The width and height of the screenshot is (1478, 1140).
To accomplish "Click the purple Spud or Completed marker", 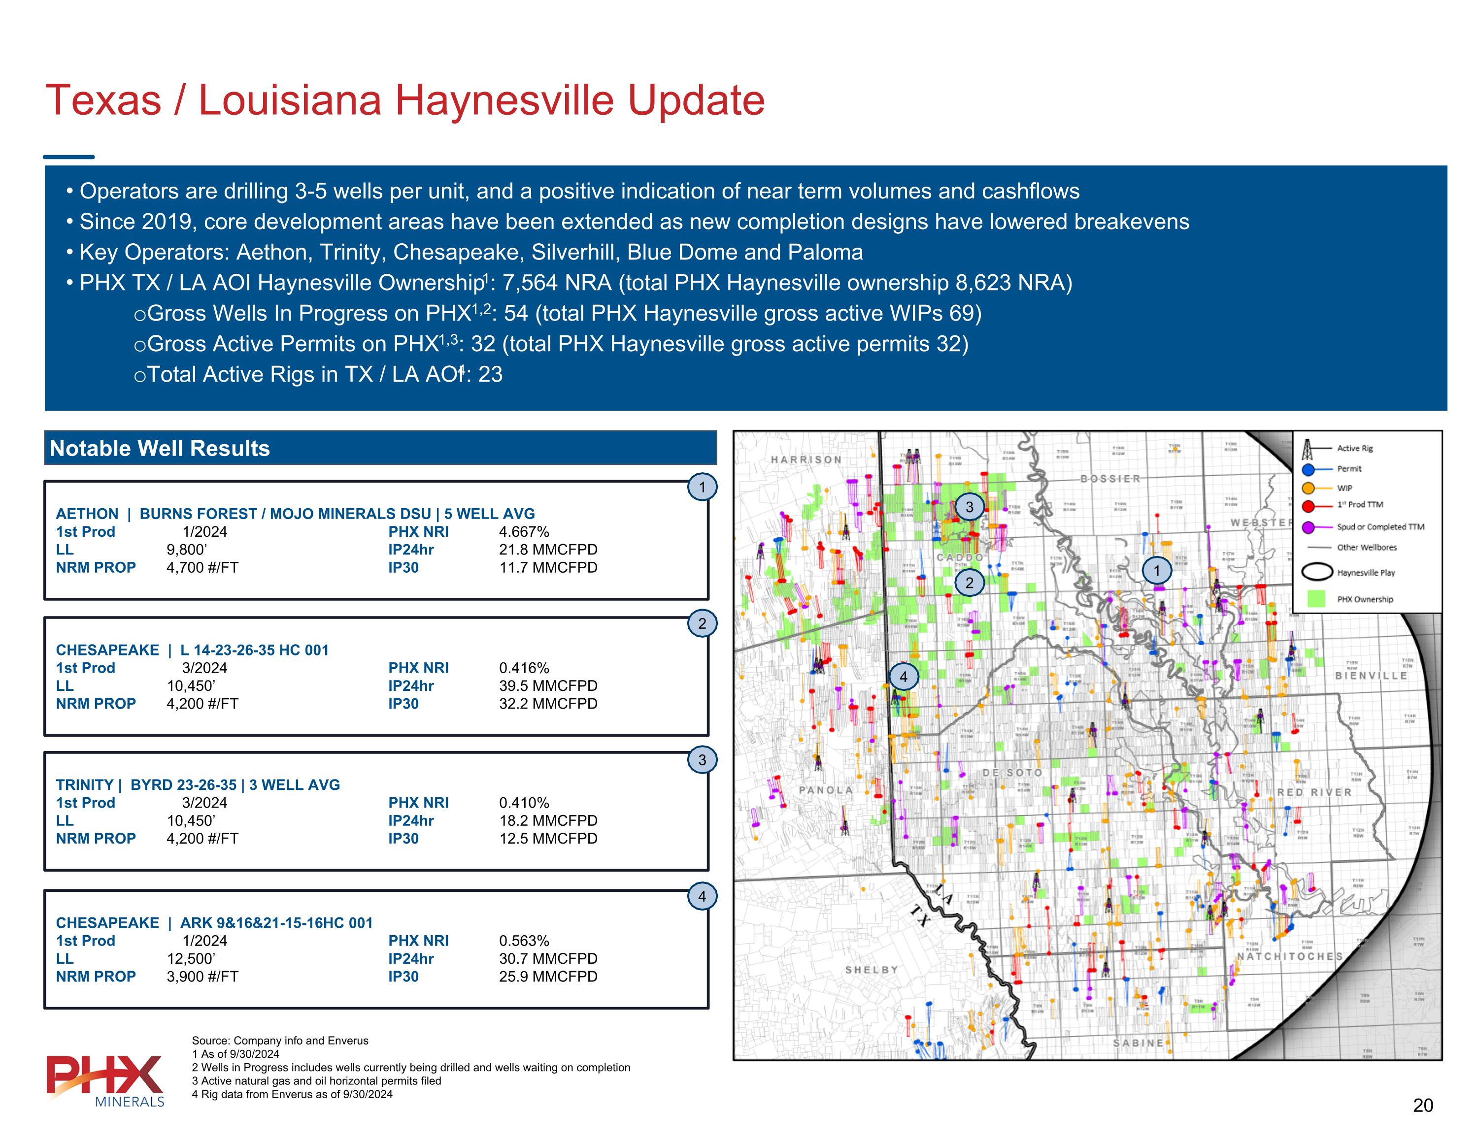I will [1309, 527].
